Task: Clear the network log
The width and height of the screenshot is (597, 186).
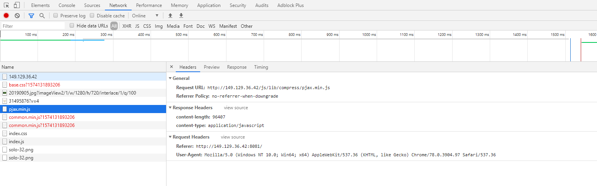Action: coord(17,16)
